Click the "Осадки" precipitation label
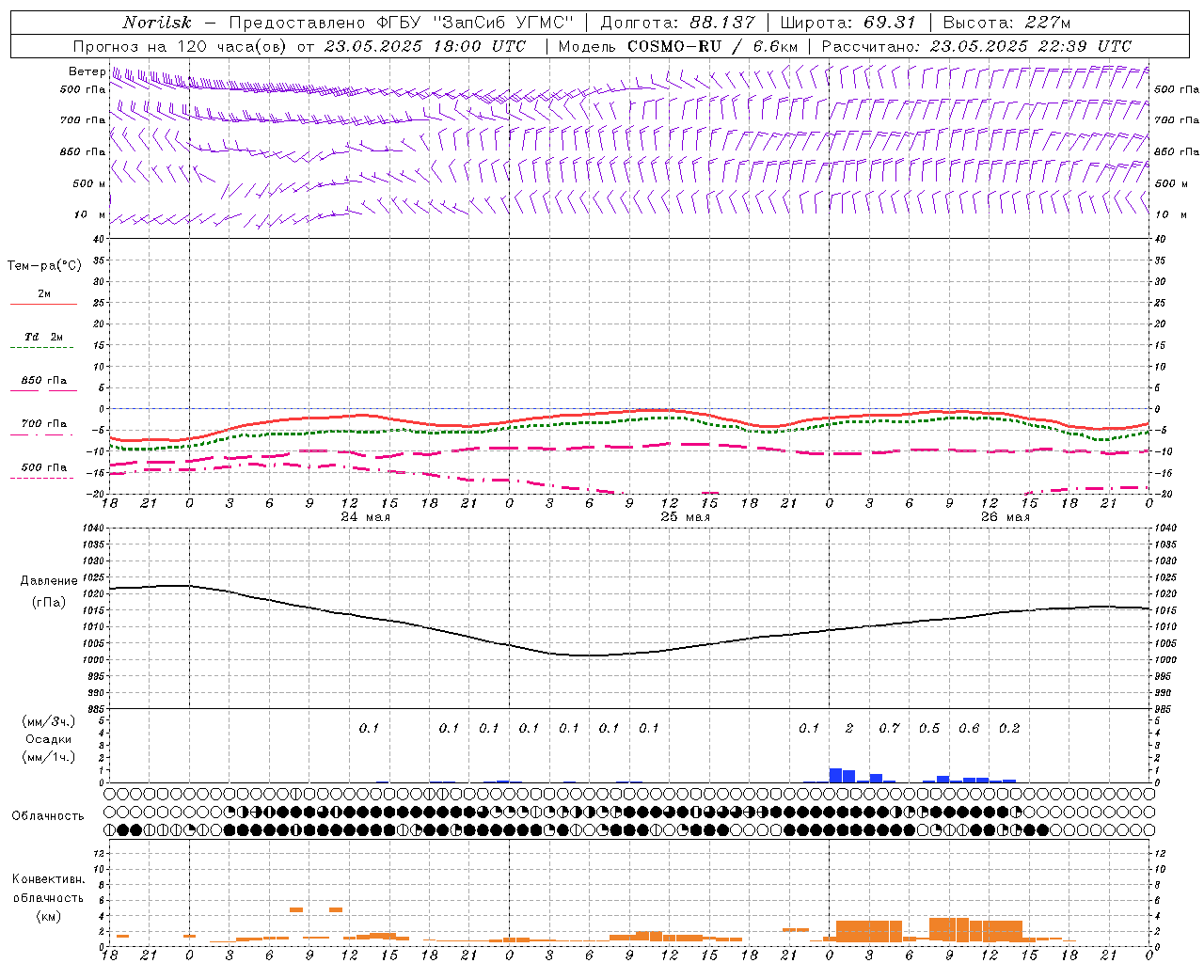Screen dimensions: 1204x963 pos(49,739)
